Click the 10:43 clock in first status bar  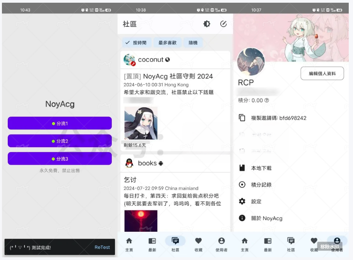pyautogui.click(x=25, y=10)
